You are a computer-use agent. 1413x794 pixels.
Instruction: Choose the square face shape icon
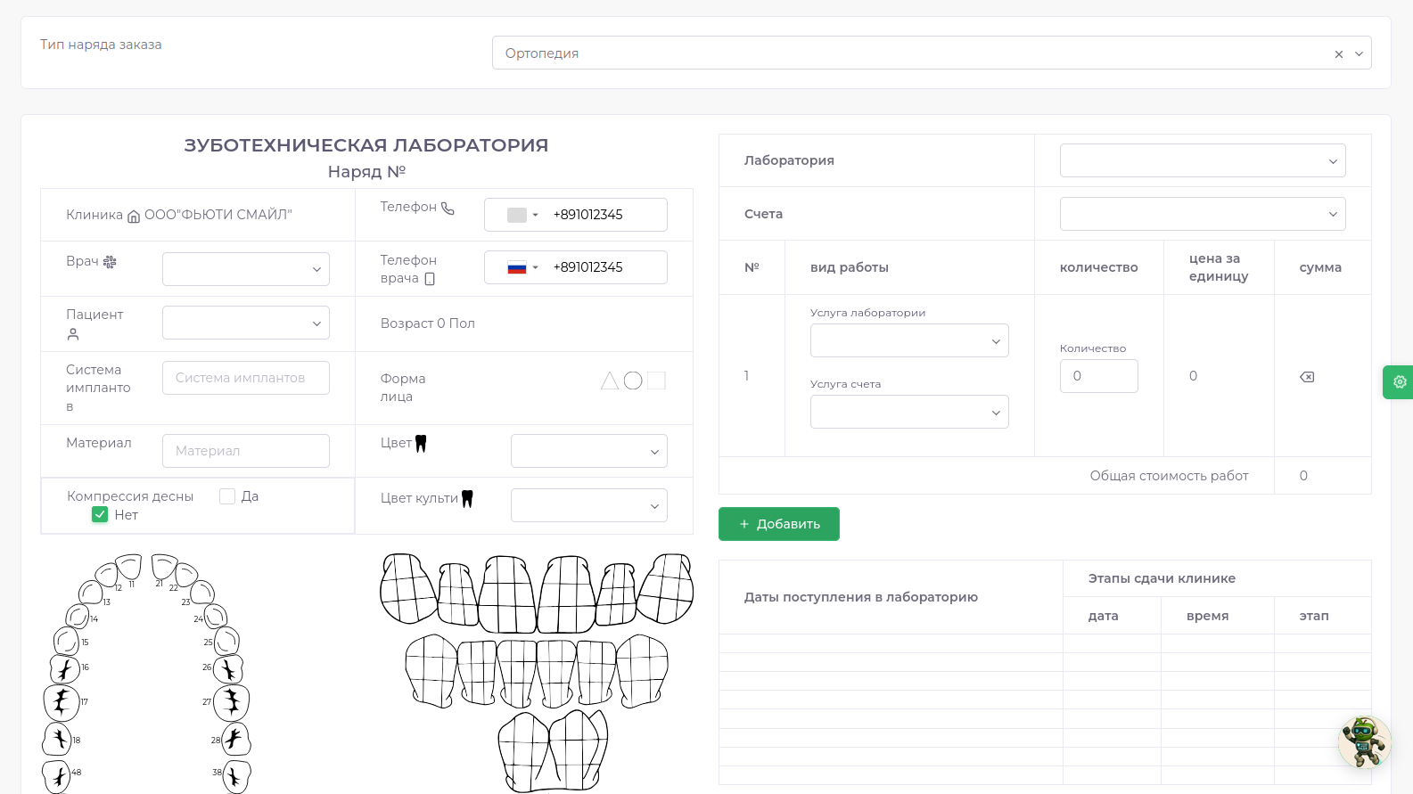pos(656,381)
